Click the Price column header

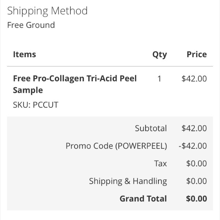[x=197, y=54]
